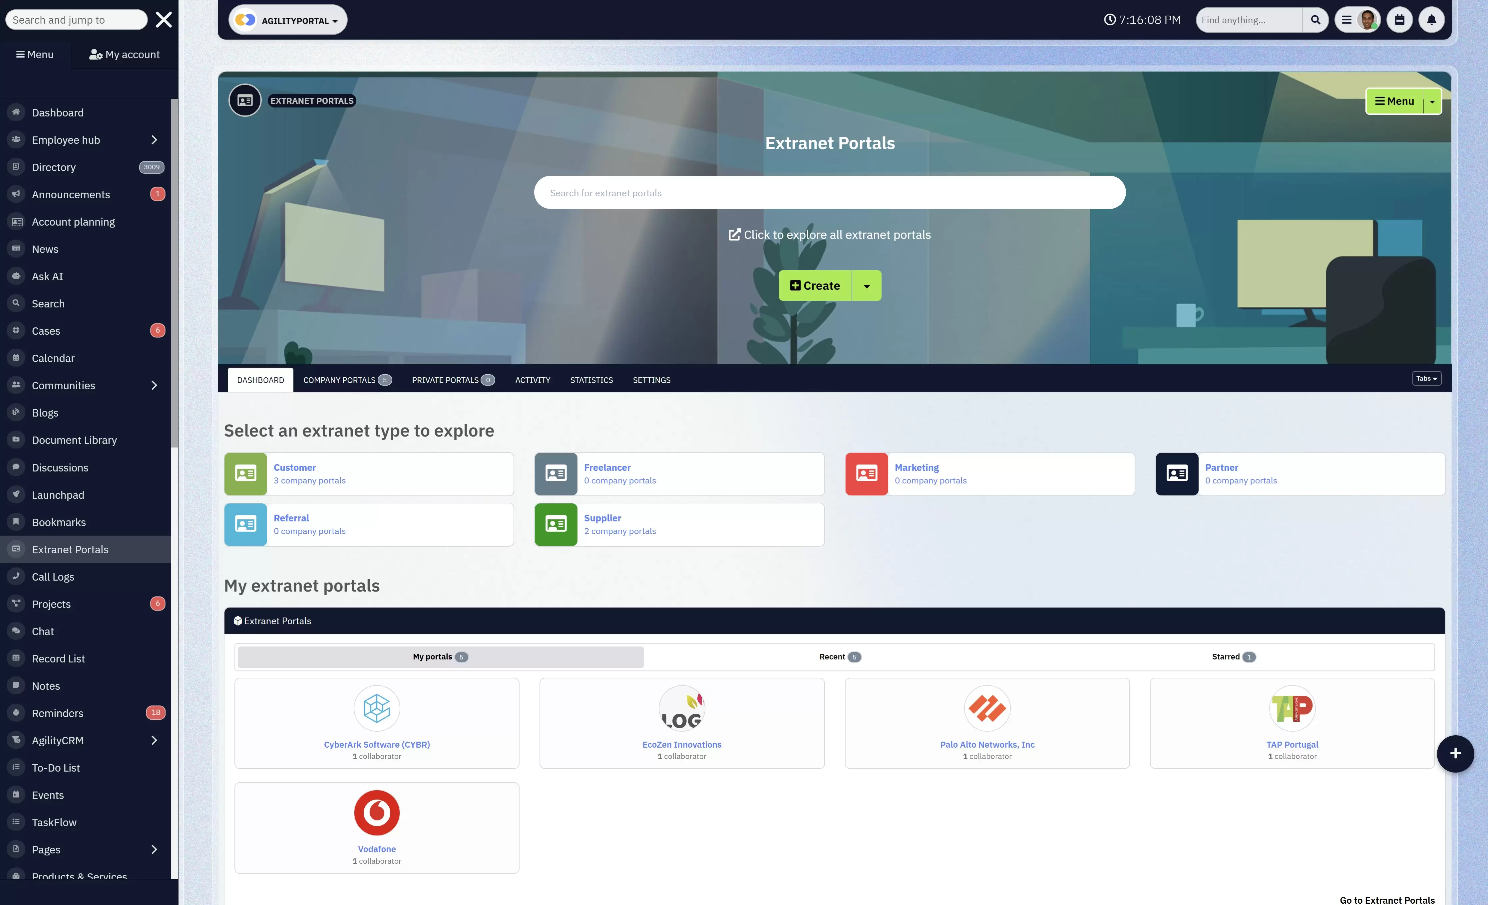This screenshot has width=1488, height=905.
Task: Click the green Create button
Action: (815, 285)
